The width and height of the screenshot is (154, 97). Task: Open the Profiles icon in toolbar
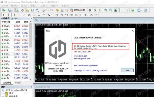click(10, 10)
